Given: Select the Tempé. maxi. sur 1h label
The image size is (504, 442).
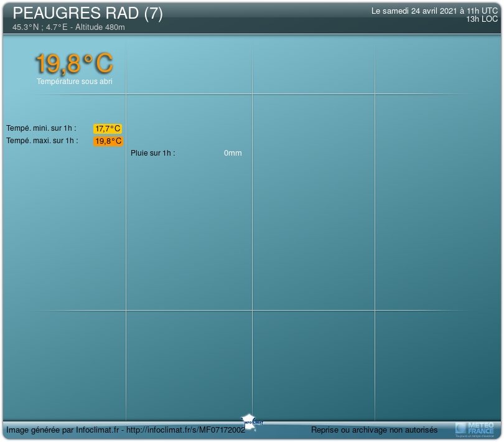Looking at the screenshot, I should coord(42,141).
